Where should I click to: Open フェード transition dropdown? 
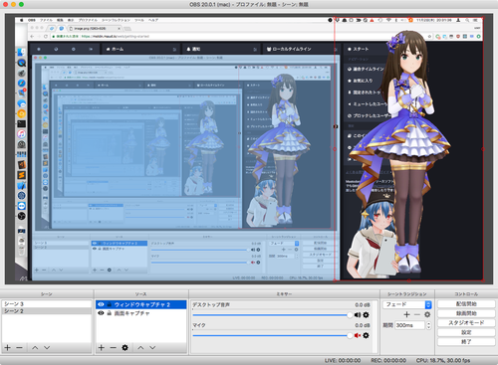[x=407, y=304]
